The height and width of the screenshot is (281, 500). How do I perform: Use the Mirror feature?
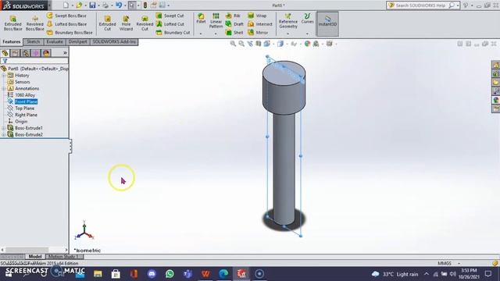pos(258,33)
